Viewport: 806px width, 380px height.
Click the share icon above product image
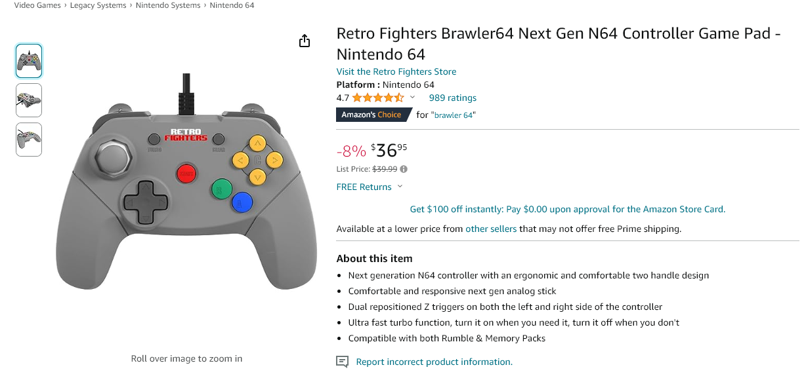click(x=304, y=41)
